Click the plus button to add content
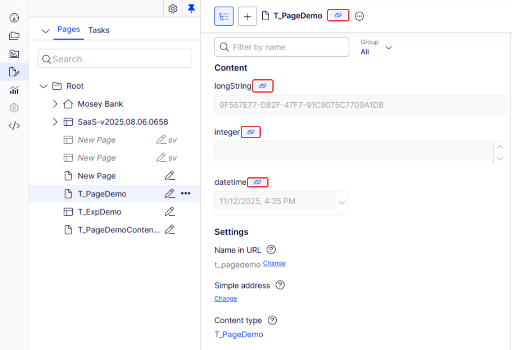 point(247,16)
